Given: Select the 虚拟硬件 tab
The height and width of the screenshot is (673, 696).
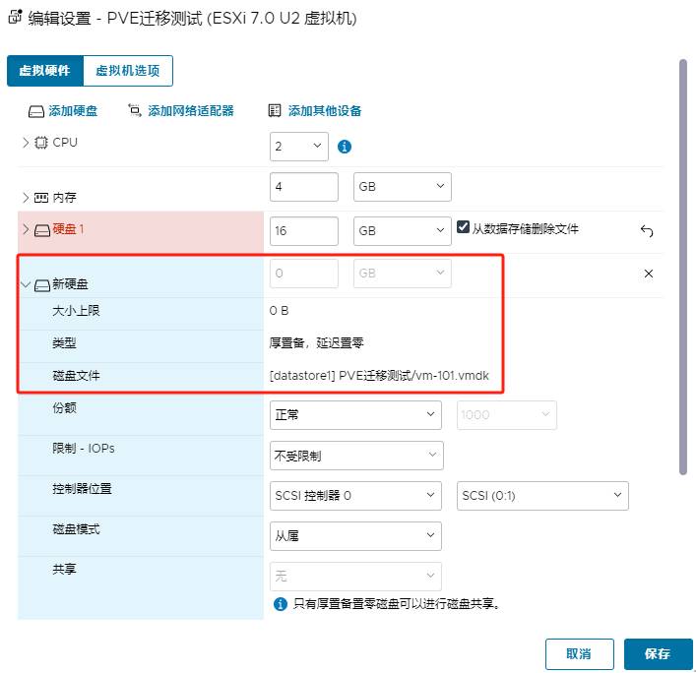Looking at the screenshot, I should [x=45, y=71].
